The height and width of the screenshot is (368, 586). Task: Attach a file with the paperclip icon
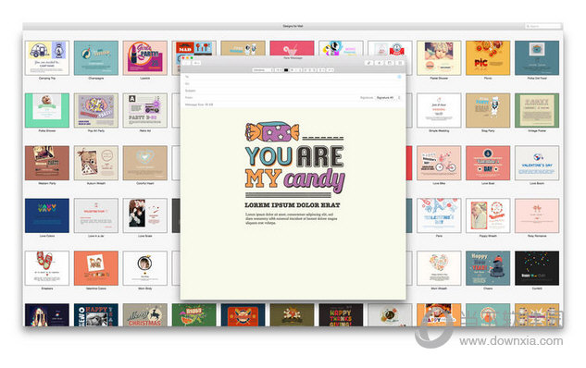pos(369,63)
